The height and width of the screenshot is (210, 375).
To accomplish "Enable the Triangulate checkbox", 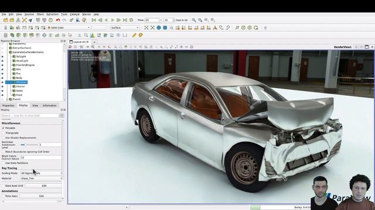I will coord(4,133).
